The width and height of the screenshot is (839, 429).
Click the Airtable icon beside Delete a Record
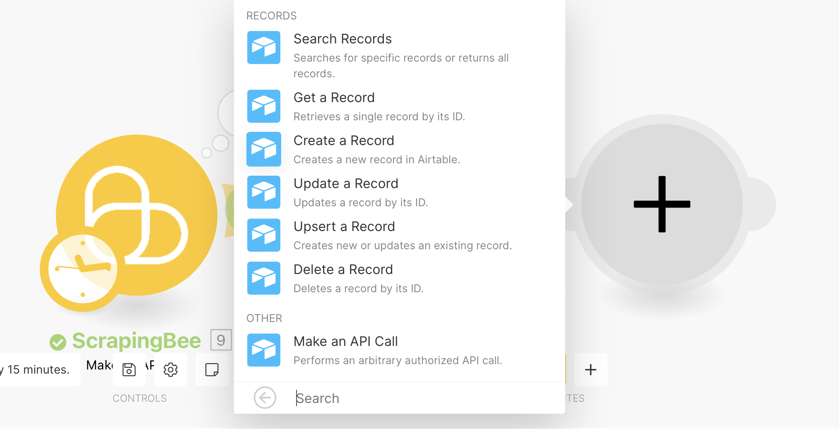click(264, 278)
